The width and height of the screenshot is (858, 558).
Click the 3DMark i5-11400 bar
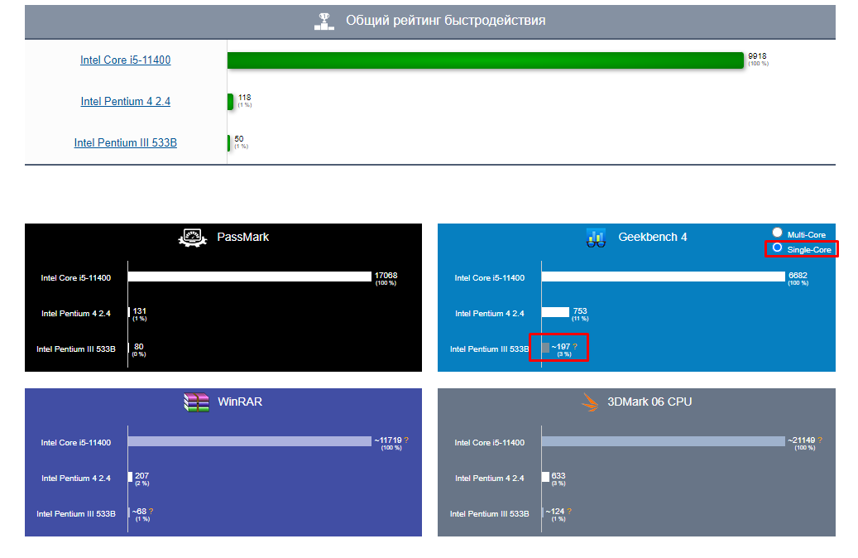click(x=664, y=441)
